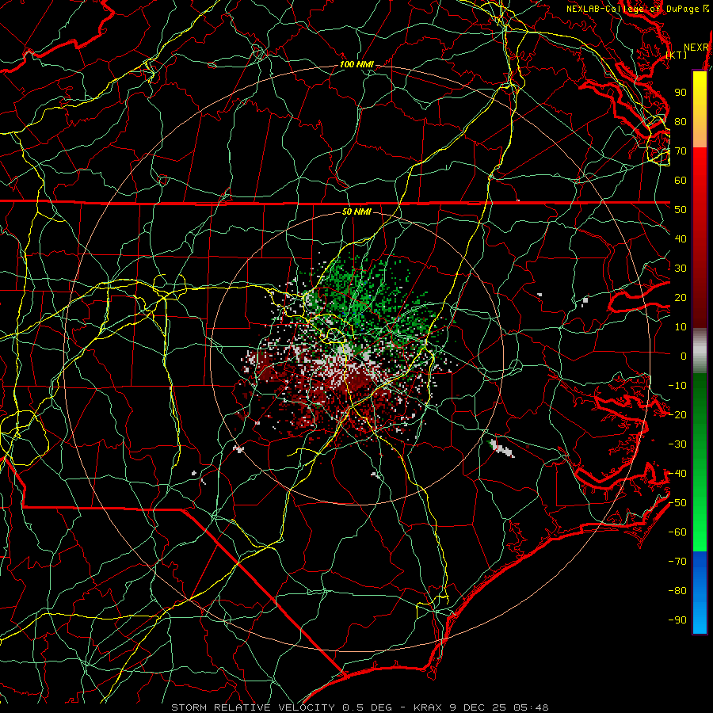Click the gray zero-velocity segment of color bar

[700, 351]
